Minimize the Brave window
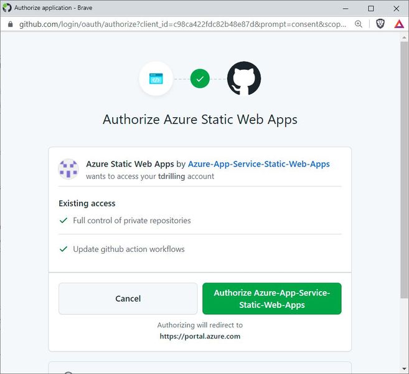This screenshot has width=409, height=374. click(346, 8)
